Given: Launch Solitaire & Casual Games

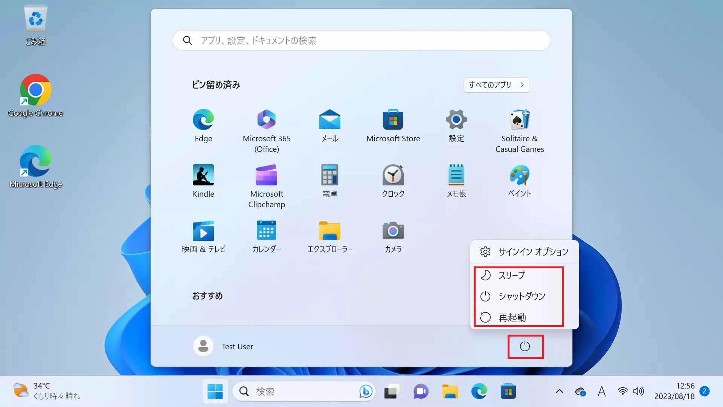Looking at the screenshot, I should point(520,131).
